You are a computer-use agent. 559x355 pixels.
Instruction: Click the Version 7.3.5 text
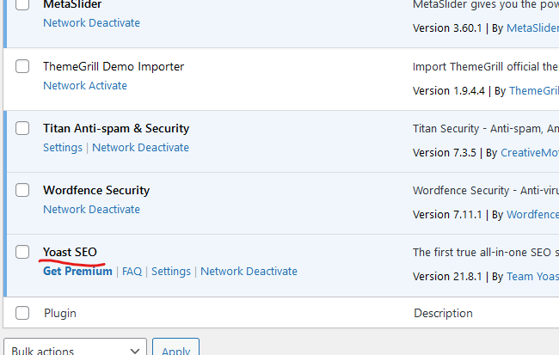click(445, 152)
